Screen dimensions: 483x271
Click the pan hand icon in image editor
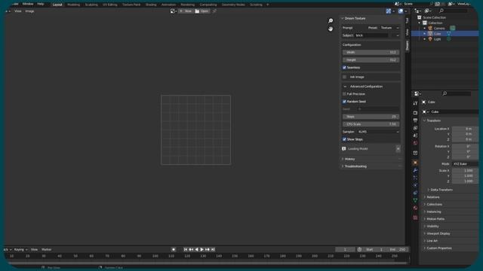click(x=331, y=29)
